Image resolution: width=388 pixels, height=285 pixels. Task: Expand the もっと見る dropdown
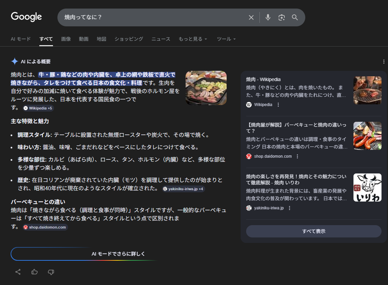pos(193,39)
